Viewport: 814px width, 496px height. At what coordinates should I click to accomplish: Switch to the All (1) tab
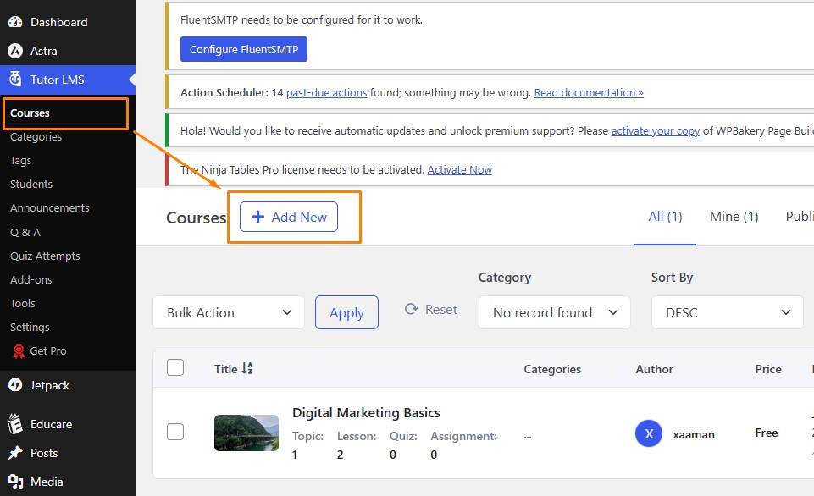coord(665,217)
